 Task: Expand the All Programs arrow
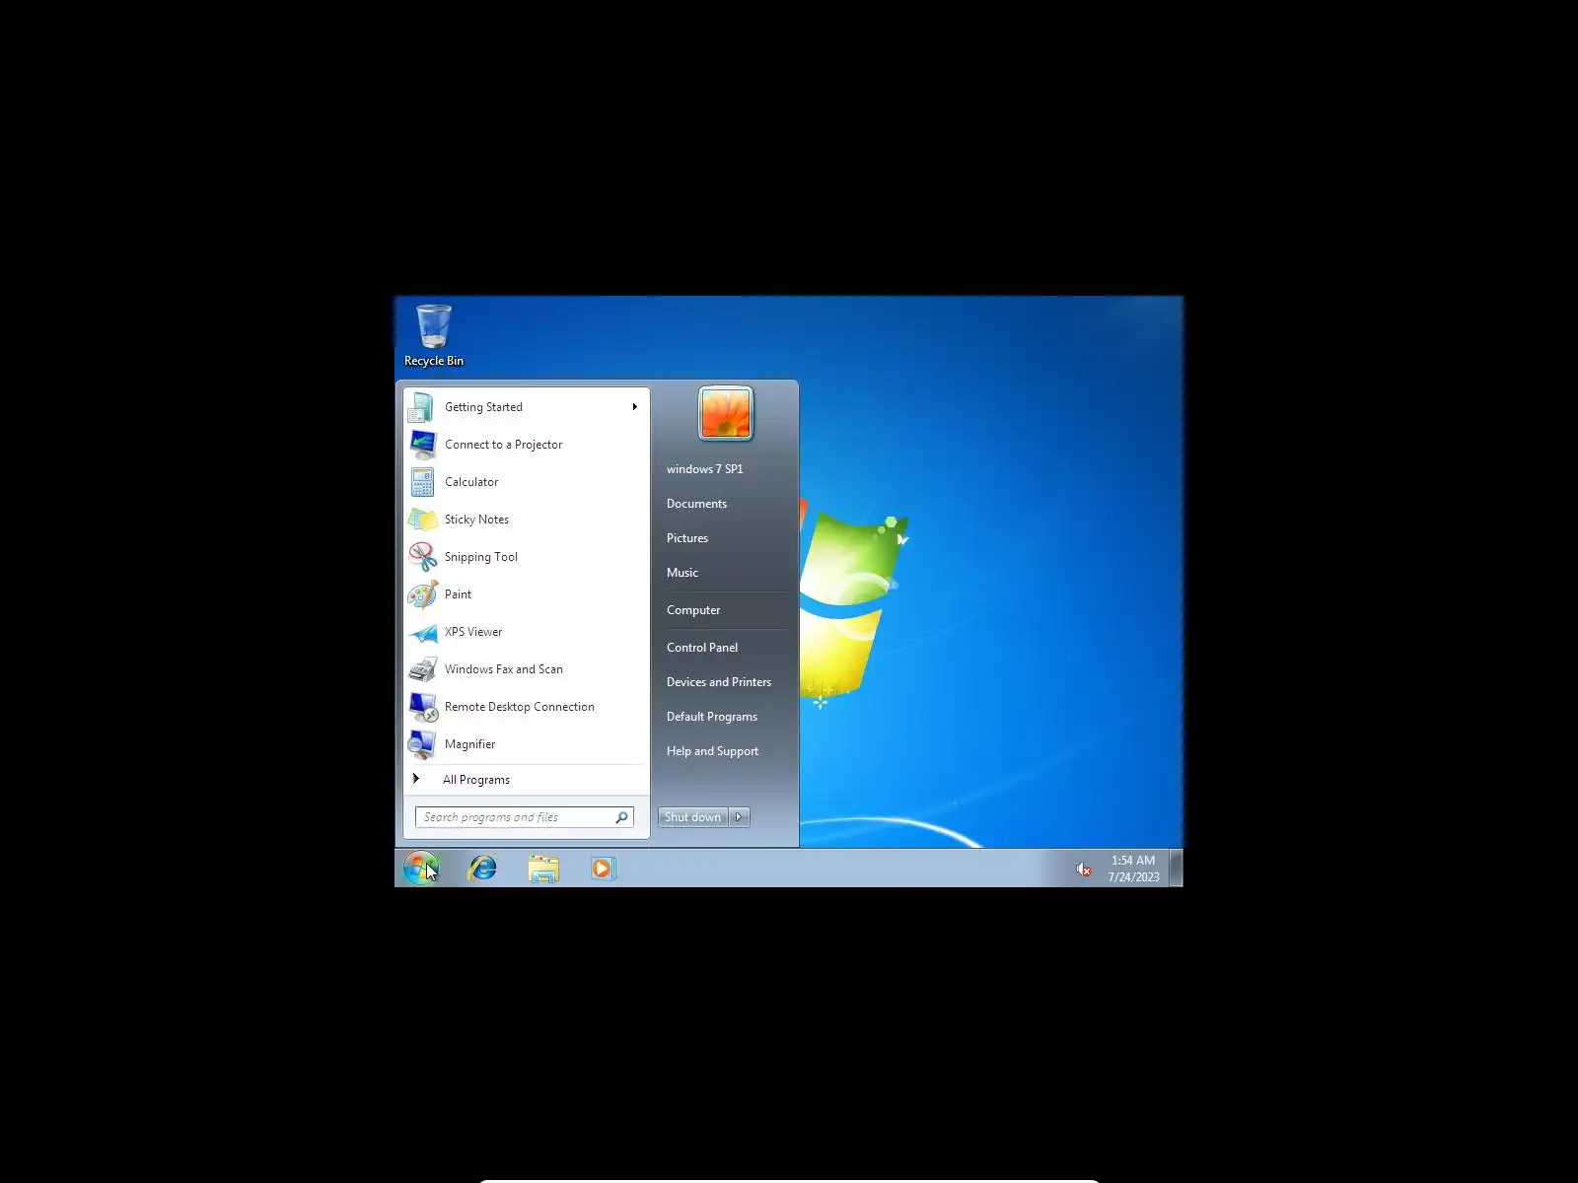click(x=416, y=779)
